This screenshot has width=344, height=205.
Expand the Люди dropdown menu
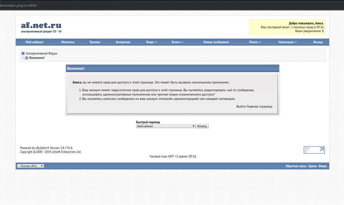point(151,42)
